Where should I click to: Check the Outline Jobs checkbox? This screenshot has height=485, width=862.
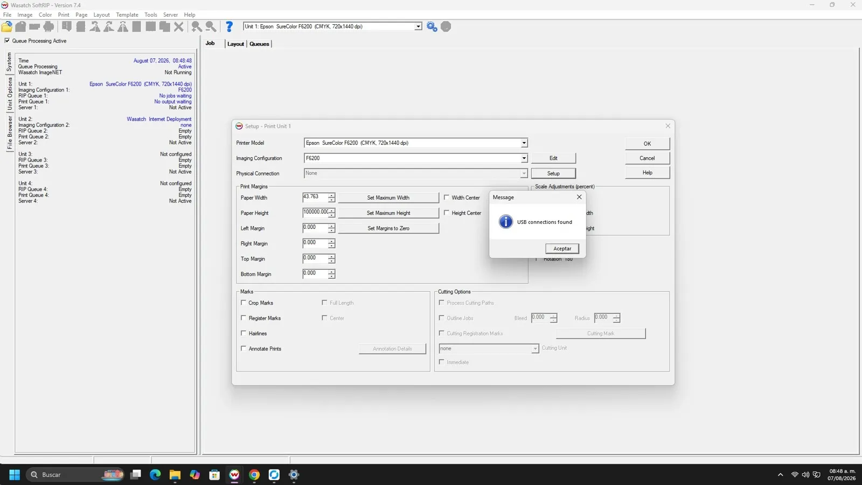(442, 318)
